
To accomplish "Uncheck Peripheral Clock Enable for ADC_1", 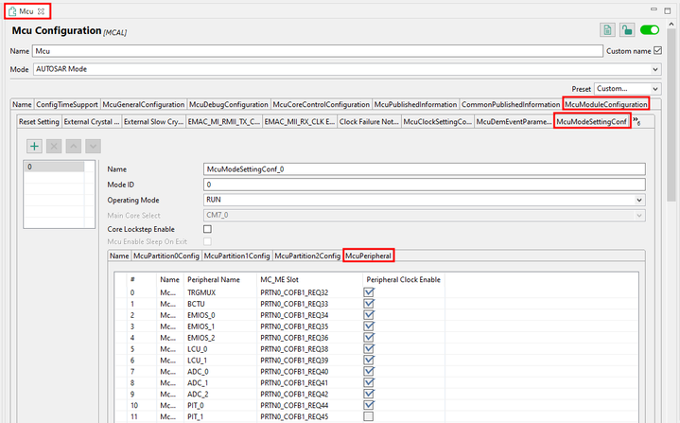I will click(369, 382).
